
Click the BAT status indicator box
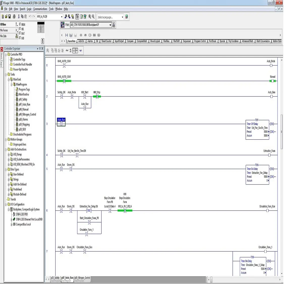coord(20,33)
